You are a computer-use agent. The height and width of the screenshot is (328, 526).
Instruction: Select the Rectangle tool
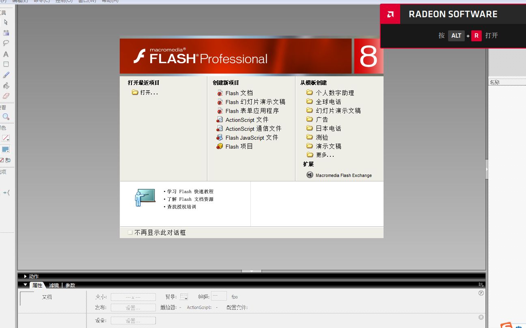6,64
